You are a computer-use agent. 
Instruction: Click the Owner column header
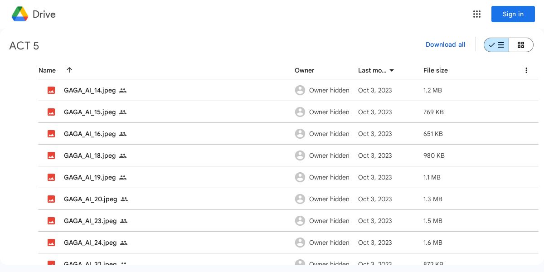point(304,70)
